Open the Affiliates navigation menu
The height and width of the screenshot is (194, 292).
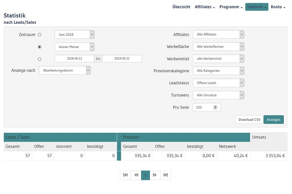point(205,7)
